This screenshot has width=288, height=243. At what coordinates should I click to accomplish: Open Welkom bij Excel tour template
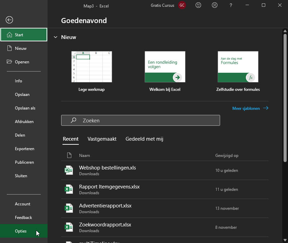[x=165, y=67]
